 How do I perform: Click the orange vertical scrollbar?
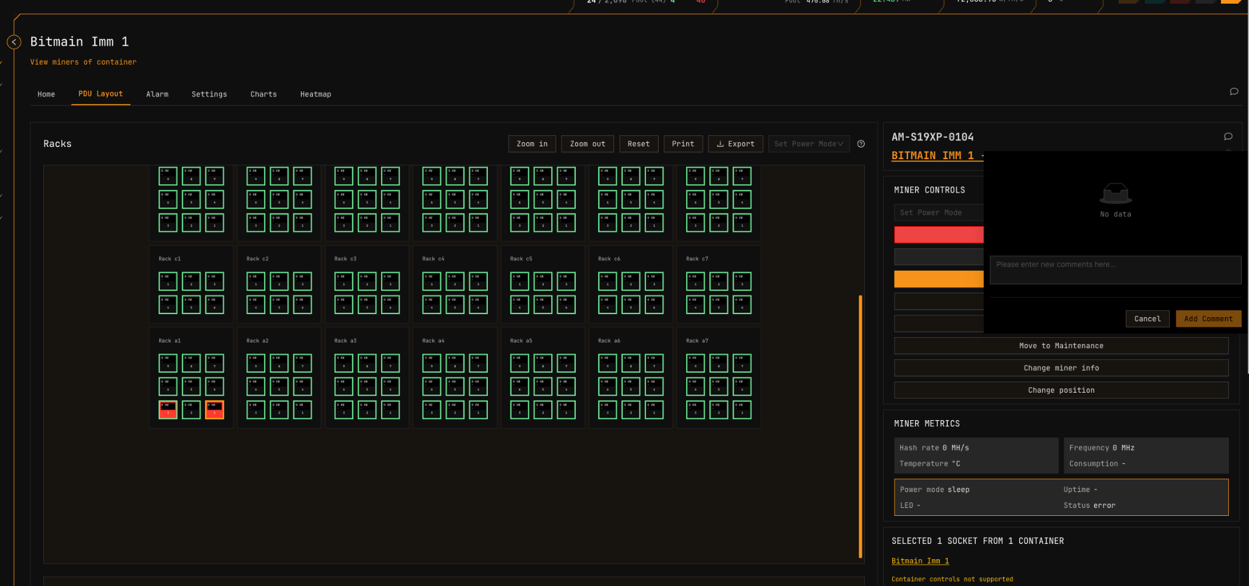click(x=860, y=427)
